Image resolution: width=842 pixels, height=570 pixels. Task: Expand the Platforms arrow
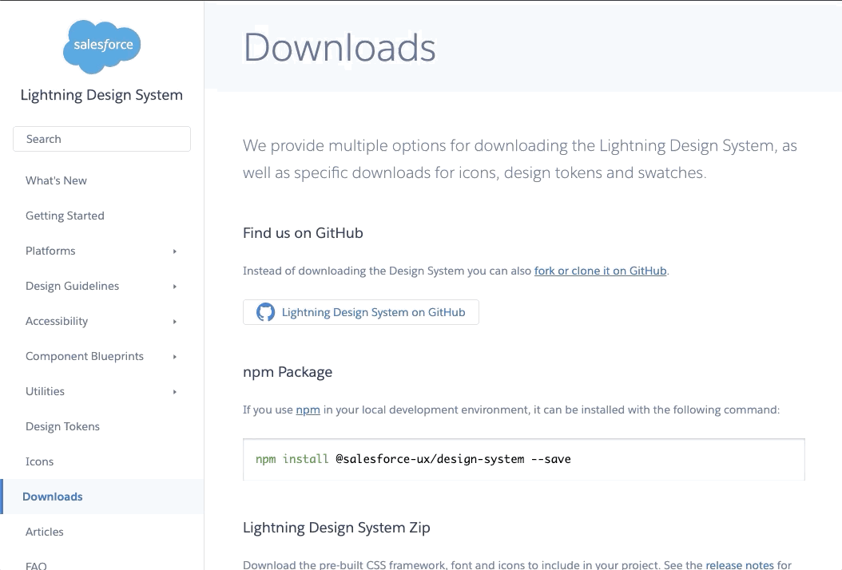[x=174, y=251]
